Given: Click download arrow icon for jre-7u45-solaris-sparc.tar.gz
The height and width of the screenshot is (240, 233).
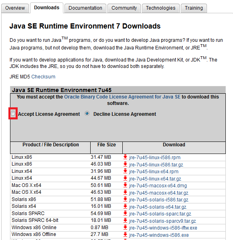Looking at the screenshot, I should click(x=125, y=213).
